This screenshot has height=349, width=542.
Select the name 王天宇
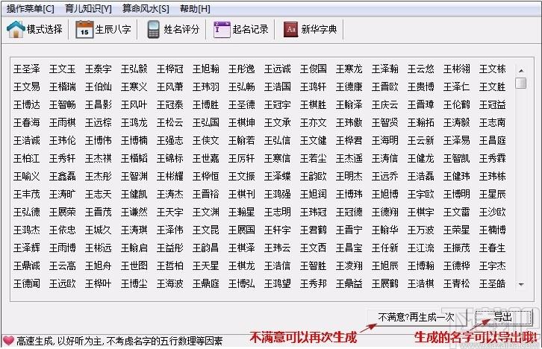point(169,212)
